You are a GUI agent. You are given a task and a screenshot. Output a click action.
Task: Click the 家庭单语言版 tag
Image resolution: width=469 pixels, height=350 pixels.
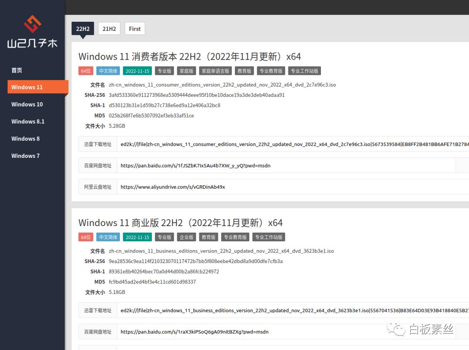click(215, 71)
